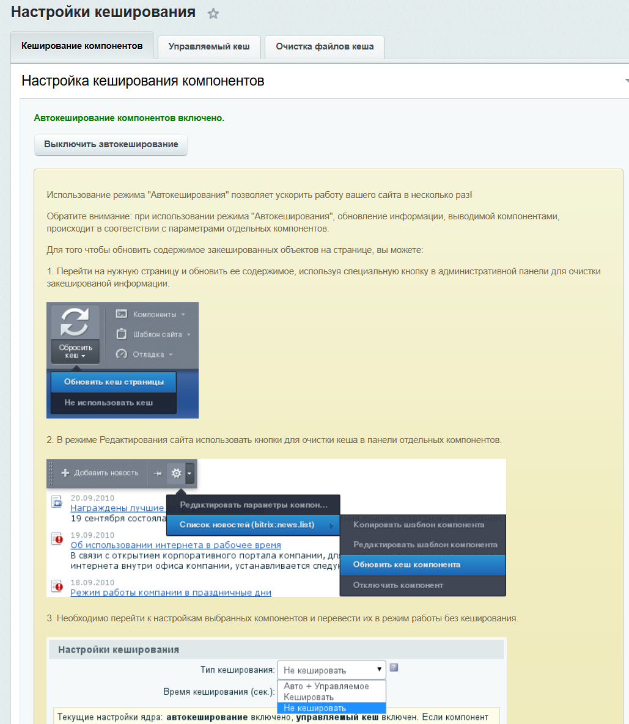Add page to favorites with star icon
This screenshot has height=724, width=629.
pos(213,13)
